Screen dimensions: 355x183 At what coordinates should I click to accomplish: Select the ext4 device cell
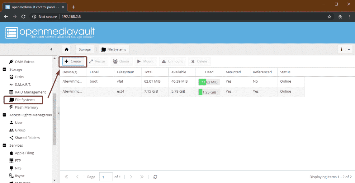point(73,91)
